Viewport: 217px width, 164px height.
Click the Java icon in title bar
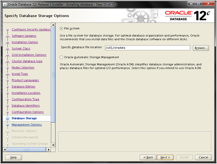pos(5,4)
